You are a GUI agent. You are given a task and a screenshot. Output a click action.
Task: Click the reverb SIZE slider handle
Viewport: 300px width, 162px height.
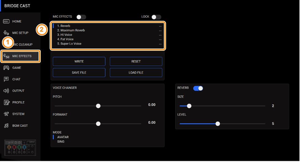[189, 106]
